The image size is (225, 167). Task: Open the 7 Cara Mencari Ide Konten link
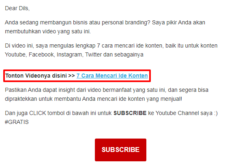[x=112, y=76]
